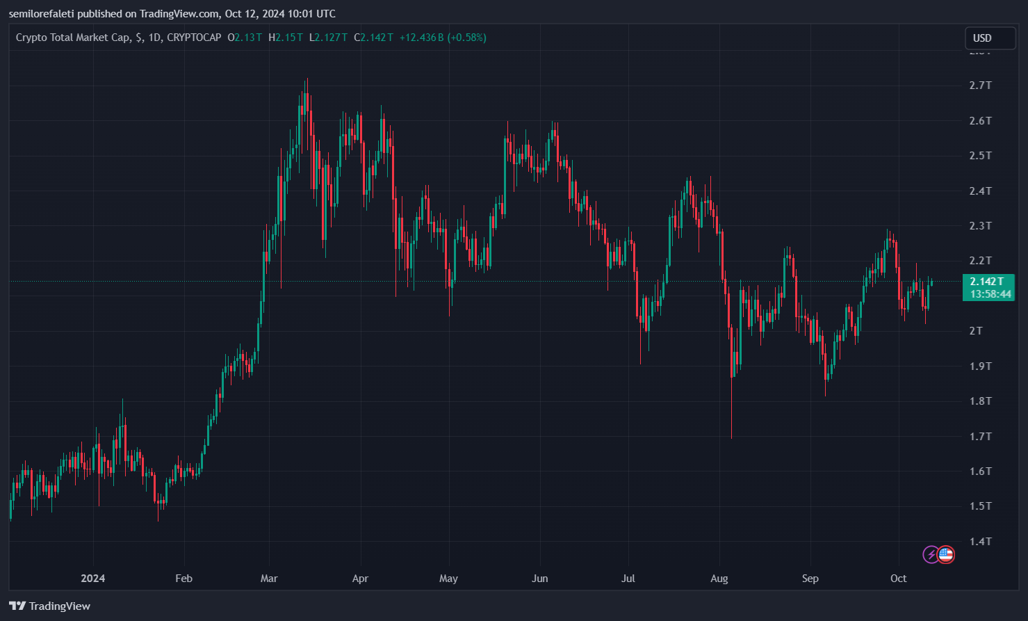Click the +12.436B (+0.58%) change value
The image size is (1028, 621).
point(443,38)
